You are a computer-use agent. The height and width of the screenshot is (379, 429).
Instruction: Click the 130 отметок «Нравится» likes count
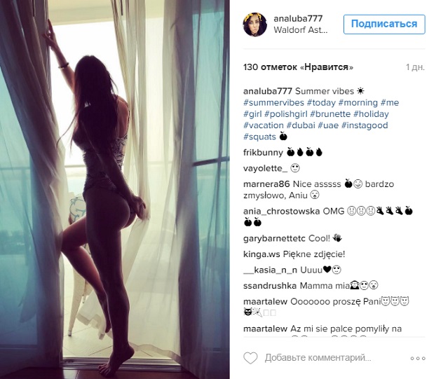tap(298, 67)
